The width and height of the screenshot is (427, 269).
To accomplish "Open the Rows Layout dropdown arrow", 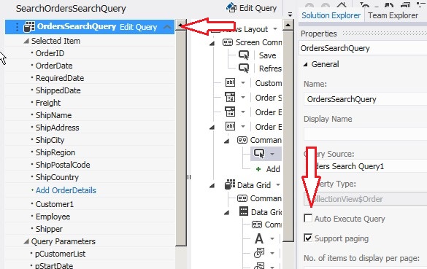I will tap(275, 29).
